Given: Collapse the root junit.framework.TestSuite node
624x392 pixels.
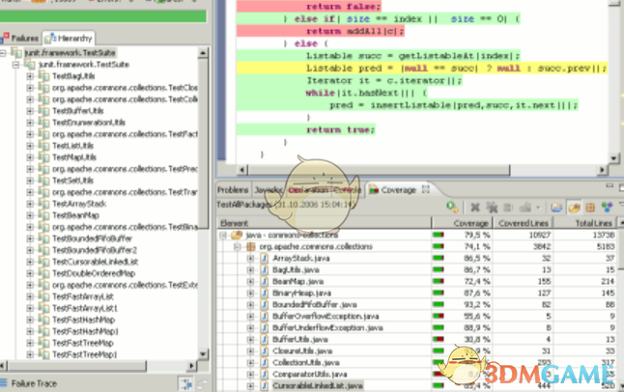Looking at the screenshot, I should coord(5,52).
